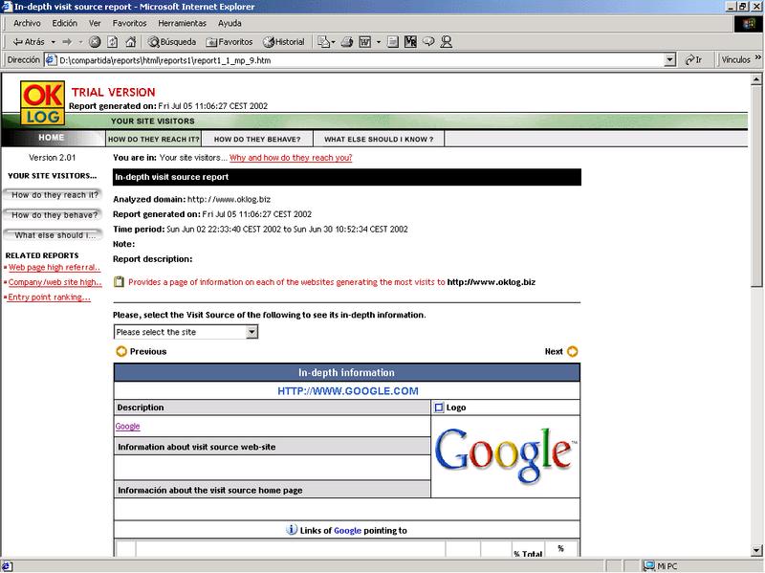This screenshot has width=765, height=573.
Task: Click the Mi PC zone status icon
Action: coord(649,565)
